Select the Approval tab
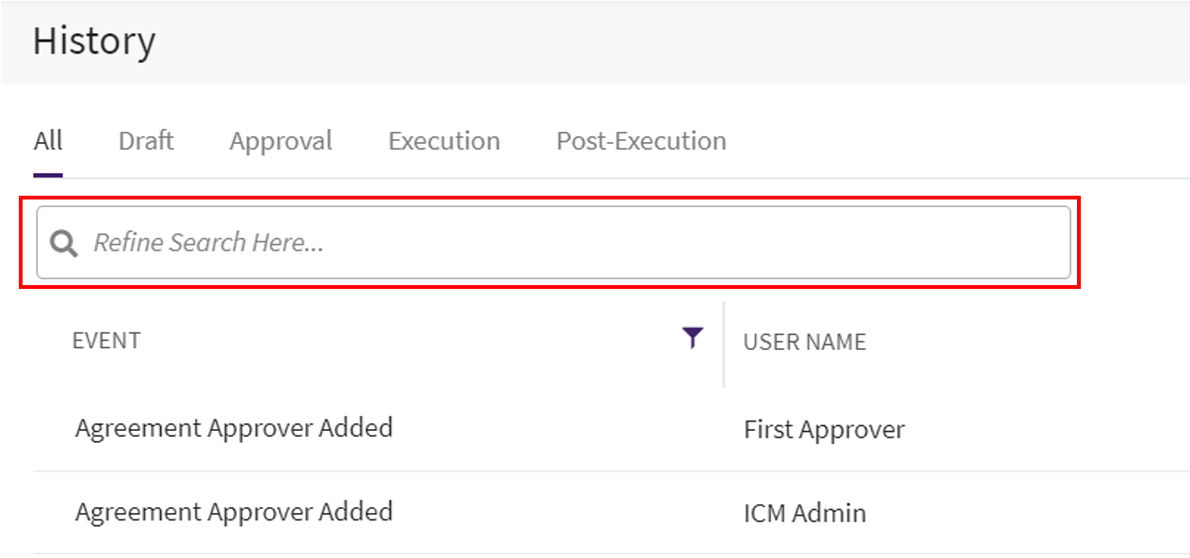Image resolution: width=1190 pixels, height=558 pixels. [281, 141]
